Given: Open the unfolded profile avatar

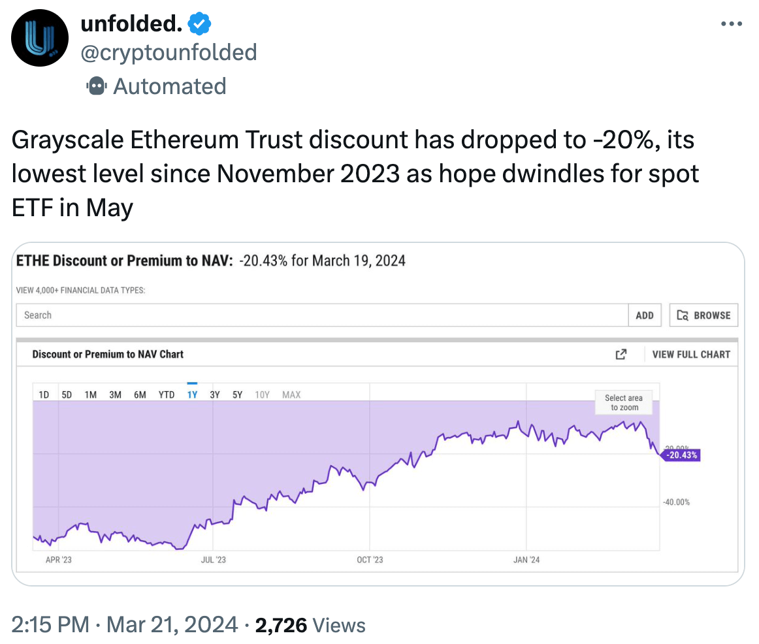Looking at the screenshot, I should click(x=39, y=38).
